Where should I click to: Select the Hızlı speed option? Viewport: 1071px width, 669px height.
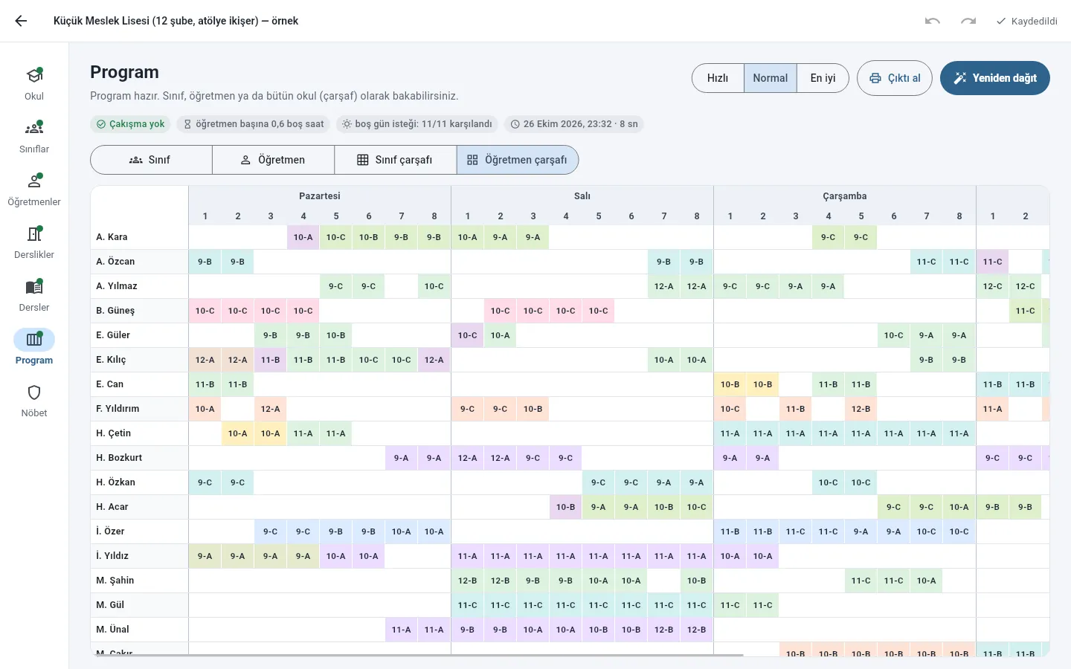(718, 78)
